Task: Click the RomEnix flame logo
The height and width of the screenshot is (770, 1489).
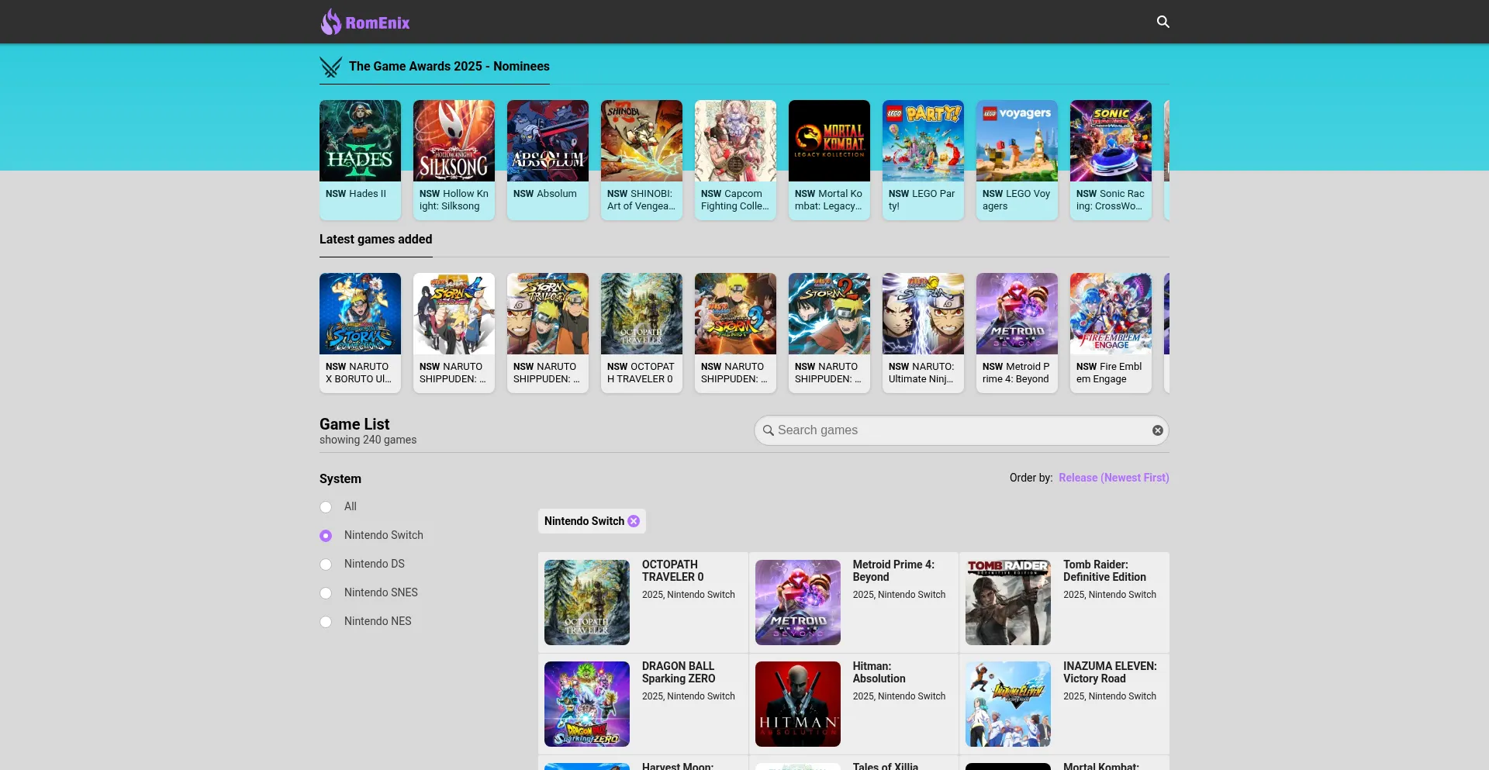Action: (331, 22)
